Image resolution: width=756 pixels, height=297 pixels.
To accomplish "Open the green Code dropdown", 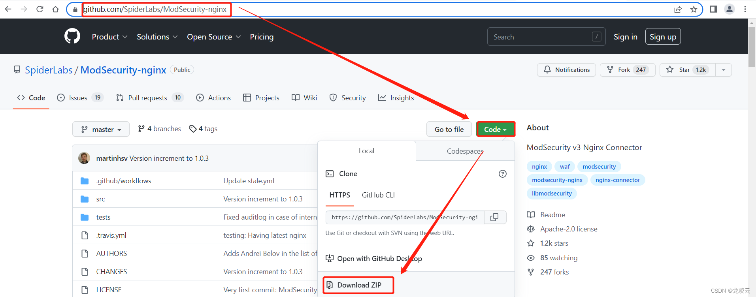I will pyautogui.click(x=495, y=129).
